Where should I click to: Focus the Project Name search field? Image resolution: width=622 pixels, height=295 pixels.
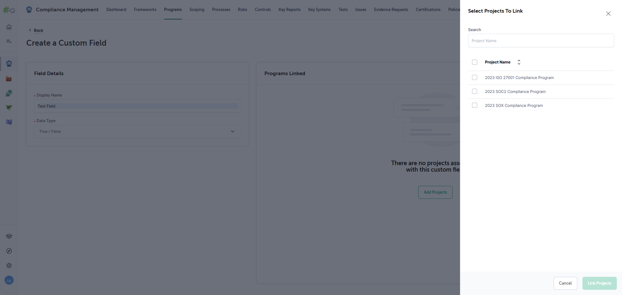[541, 41]
